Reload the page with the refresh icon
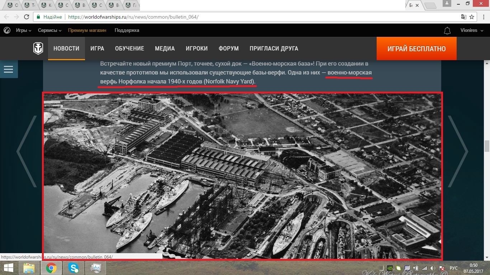This screenshot has height=275, width=490. point(27,17)
